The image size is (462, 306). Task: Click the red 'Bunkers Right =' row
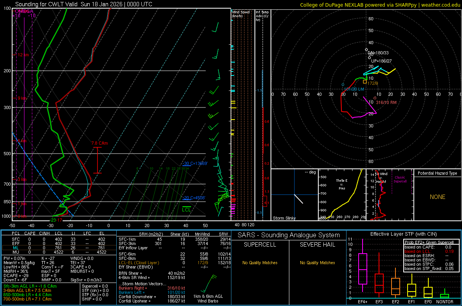point(152,288)
